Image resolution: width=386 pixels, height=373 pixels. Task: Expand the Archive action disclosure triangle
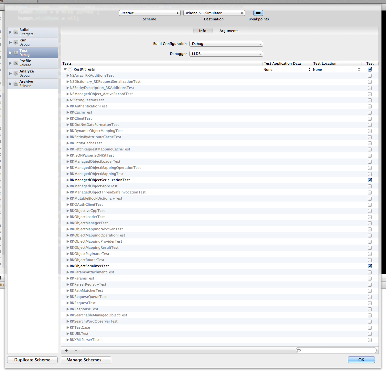point(10,84)
